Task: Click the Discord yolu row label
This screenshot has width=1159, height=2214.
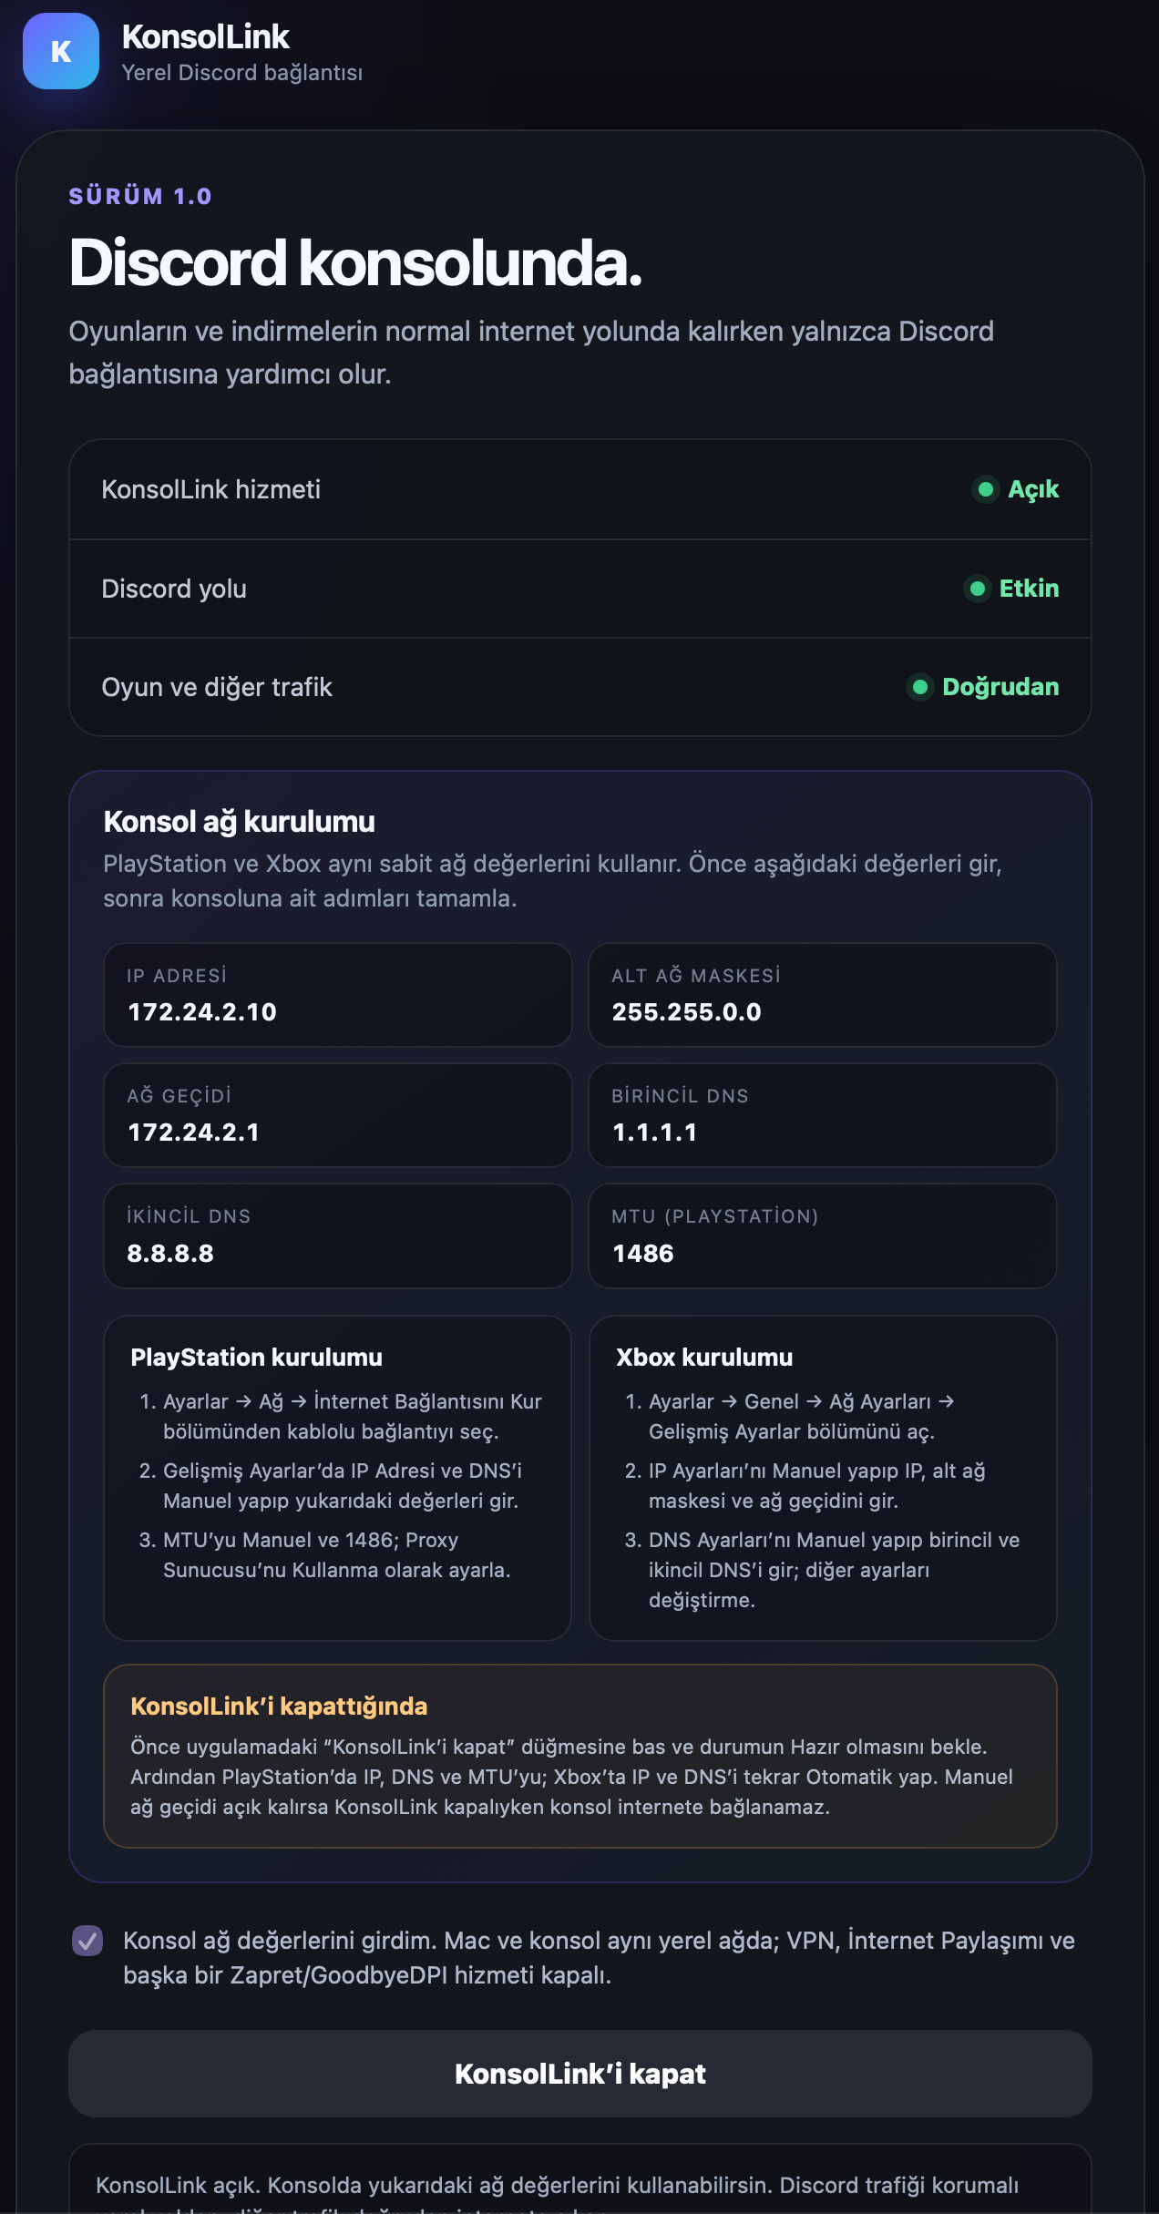Action: pos(174,589)
